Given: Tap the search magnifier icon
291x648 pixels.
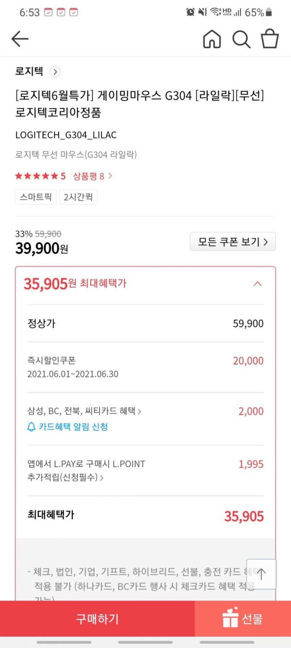Looking at the screenshot, I should tap(241, 39).
